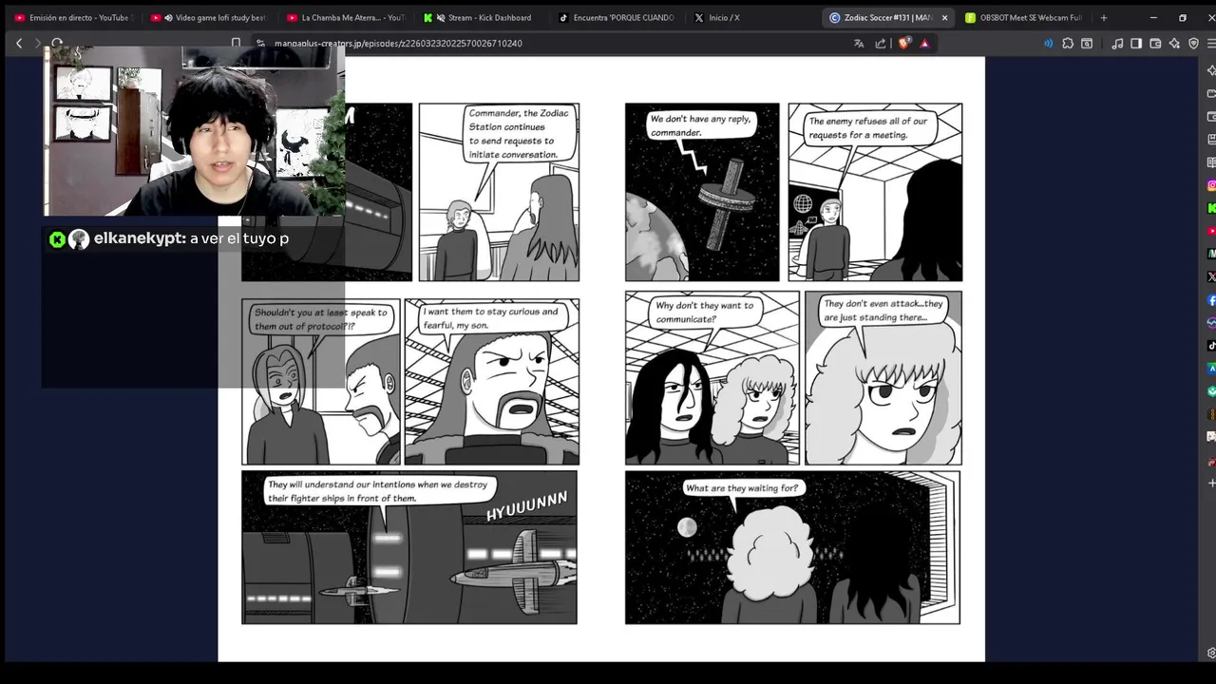Viewport: 1216px width, 684px height.
Task: Click the 'We don't have any reply' bubble
Action: point(701,125)
